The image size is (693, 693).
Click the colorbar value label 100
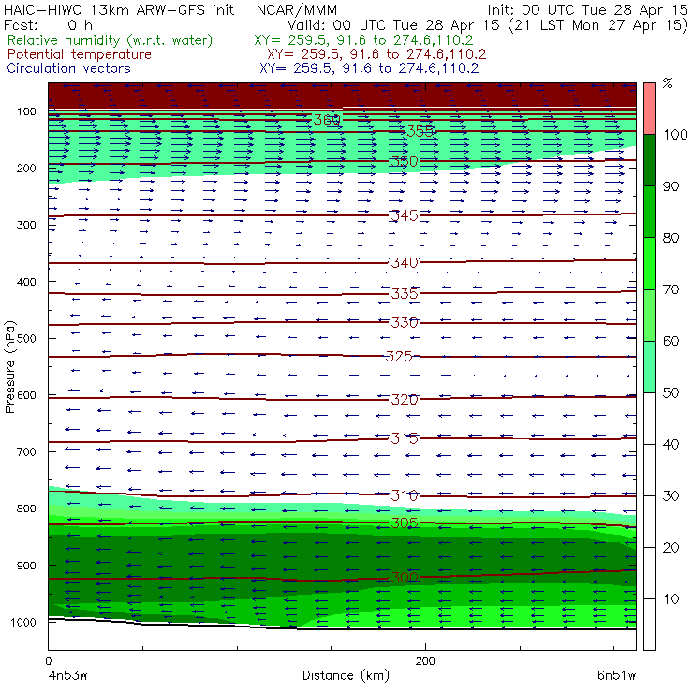(675, 134)
